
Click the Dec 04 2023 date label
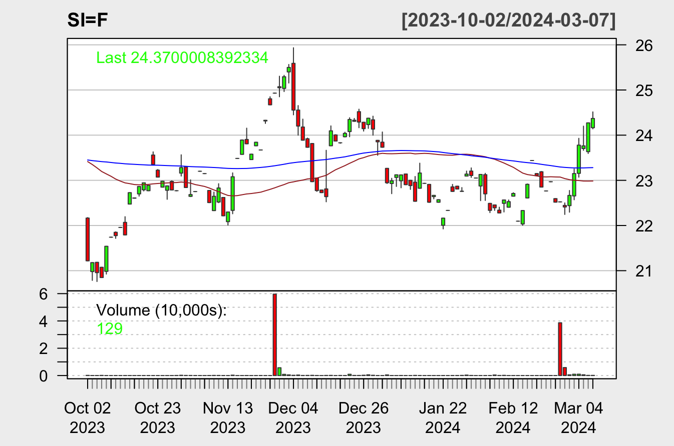[x=293, y=418]
